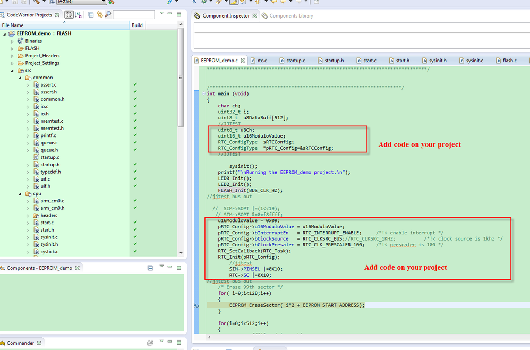Image resolution: width=530 pixels, height=350 pixels.
Task: Expand the headers folder under cpu
Action: (28, 216)
